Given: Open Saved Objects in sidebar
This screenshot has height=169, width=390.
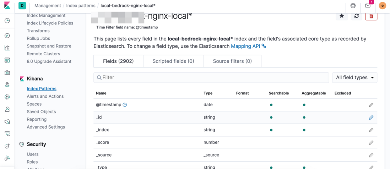Looking at the screenshot, I should (x=41, y=112).
